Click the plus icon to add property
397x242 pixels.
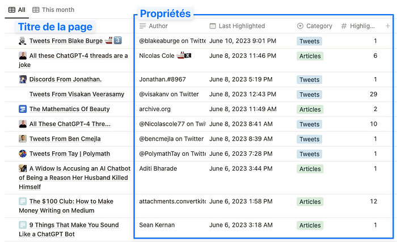tap(387, 26)
